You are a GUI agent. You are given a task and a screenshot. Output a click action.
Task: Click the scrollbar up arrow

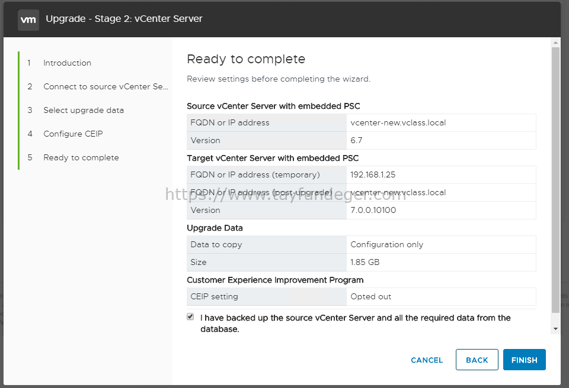point(555,43)
